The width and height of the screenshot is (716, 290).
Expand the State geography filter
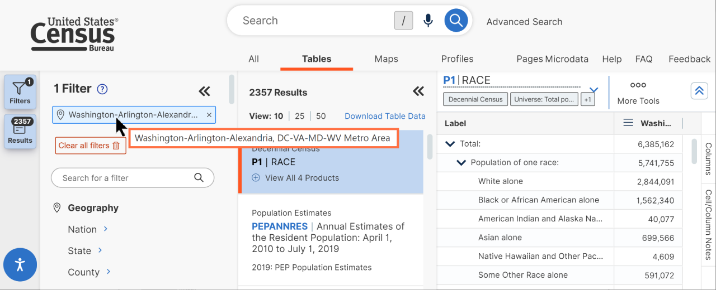[100, 250]
